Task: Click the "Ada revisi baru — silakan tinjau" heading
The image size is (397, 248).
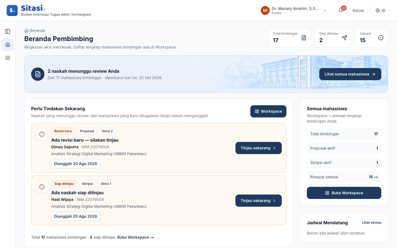Action: [x=85, y=140]
